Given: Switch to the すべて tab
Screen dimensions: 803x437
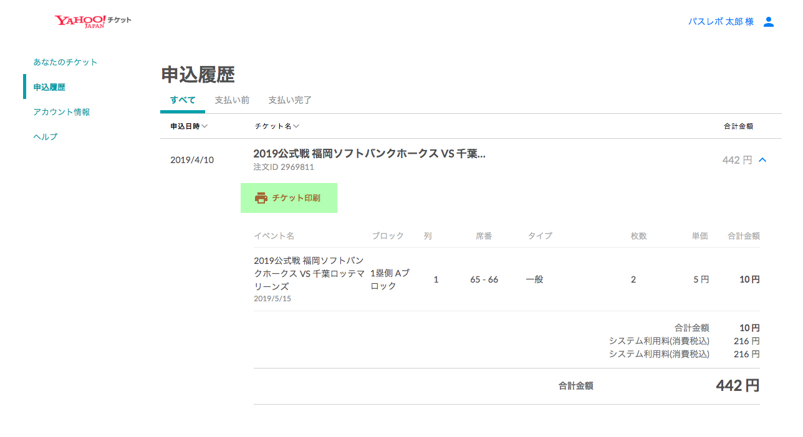Looking at the screenshot, I should (x=183, y=100).
